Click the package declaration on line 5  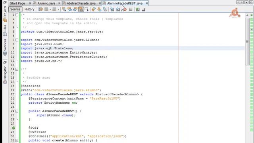point(62,32)
